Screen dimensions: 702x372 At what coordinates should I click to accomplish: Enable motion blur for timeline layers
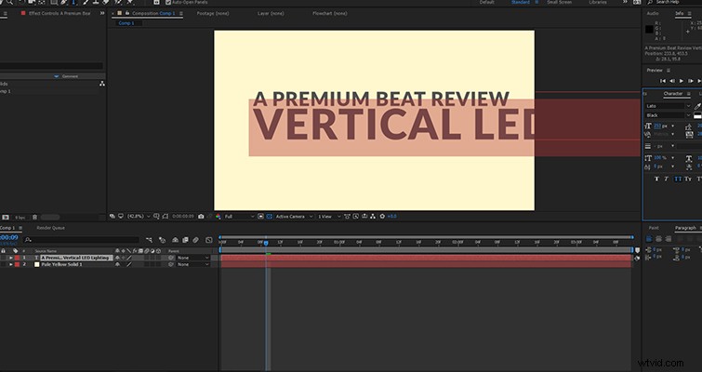pyautogui.click(x=195, y=240)
